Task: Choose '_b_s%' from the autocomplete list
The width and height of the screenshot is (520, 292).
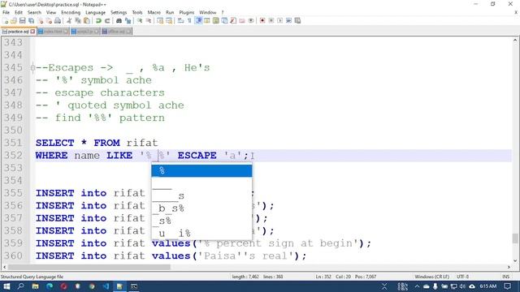Action: tap(201, 208)
